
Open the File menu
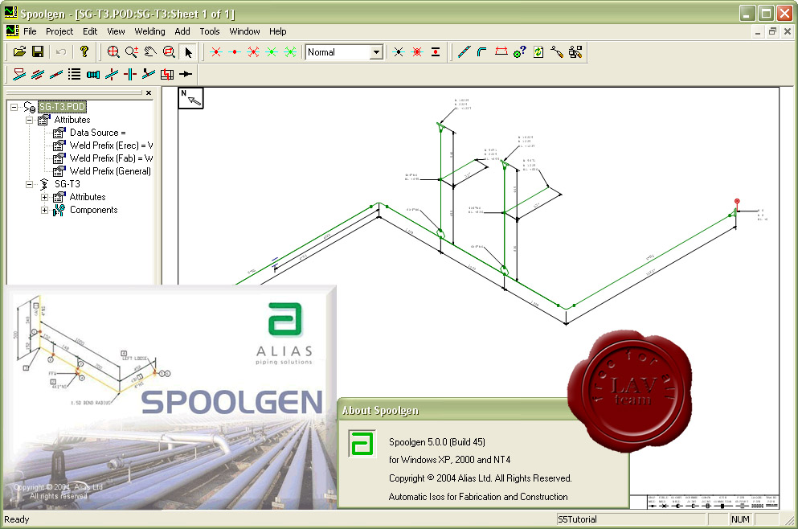30,31
